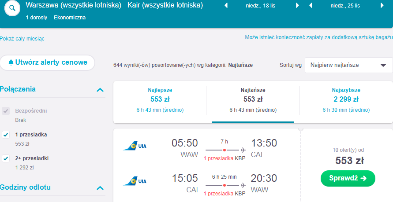Click the 7 h outbound duration
This screenshot has height=202, width=393.
225,142
